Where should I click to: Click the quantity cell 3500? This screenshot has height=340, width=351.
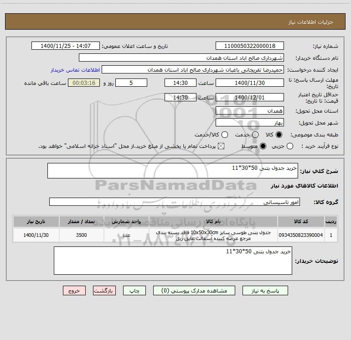pyautogui.click(x=81, y=235)
